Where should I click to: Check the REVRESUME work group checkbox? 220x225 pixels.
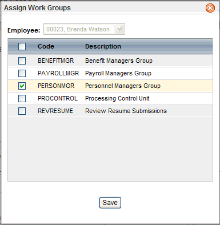22,111
